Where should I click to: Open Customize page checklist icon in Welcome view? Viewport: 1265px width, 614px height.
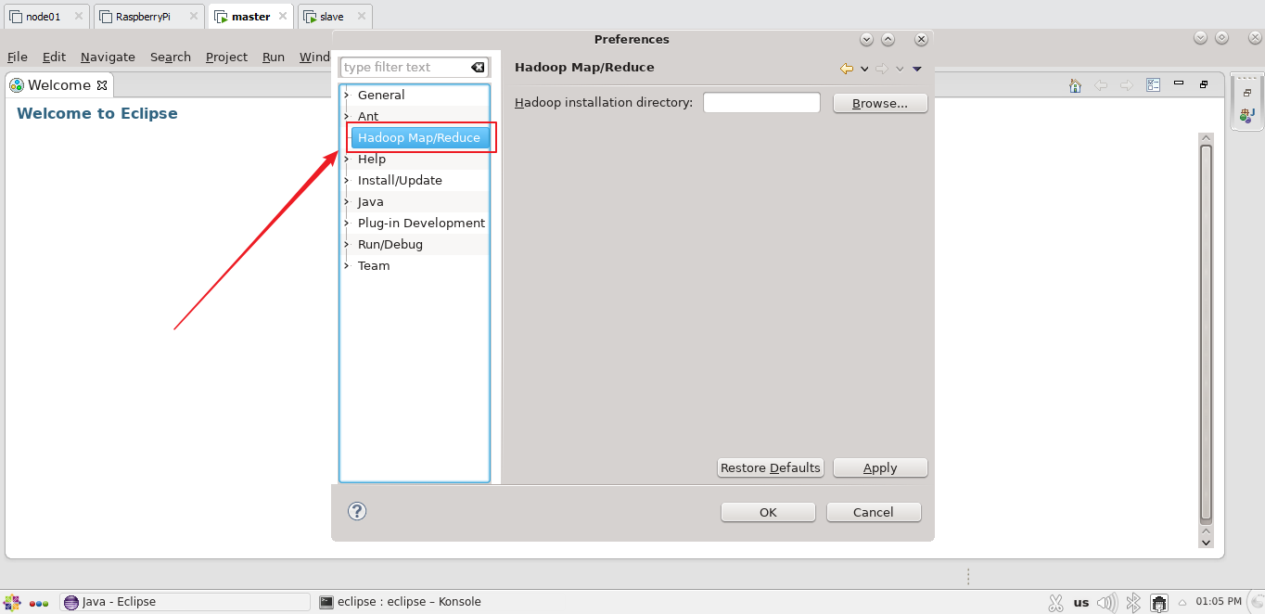(1153, 85)
